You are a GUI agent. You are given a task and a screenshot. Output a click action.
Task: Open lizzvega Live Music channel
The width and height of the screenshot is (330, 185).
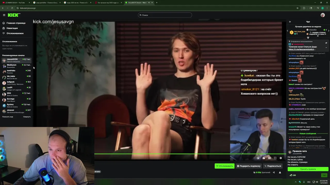click(16, 100)
